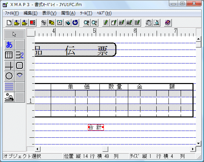Select the arrow pointer tool
The height and width of the screenshot is (162, 204).
tap(14, 34)
